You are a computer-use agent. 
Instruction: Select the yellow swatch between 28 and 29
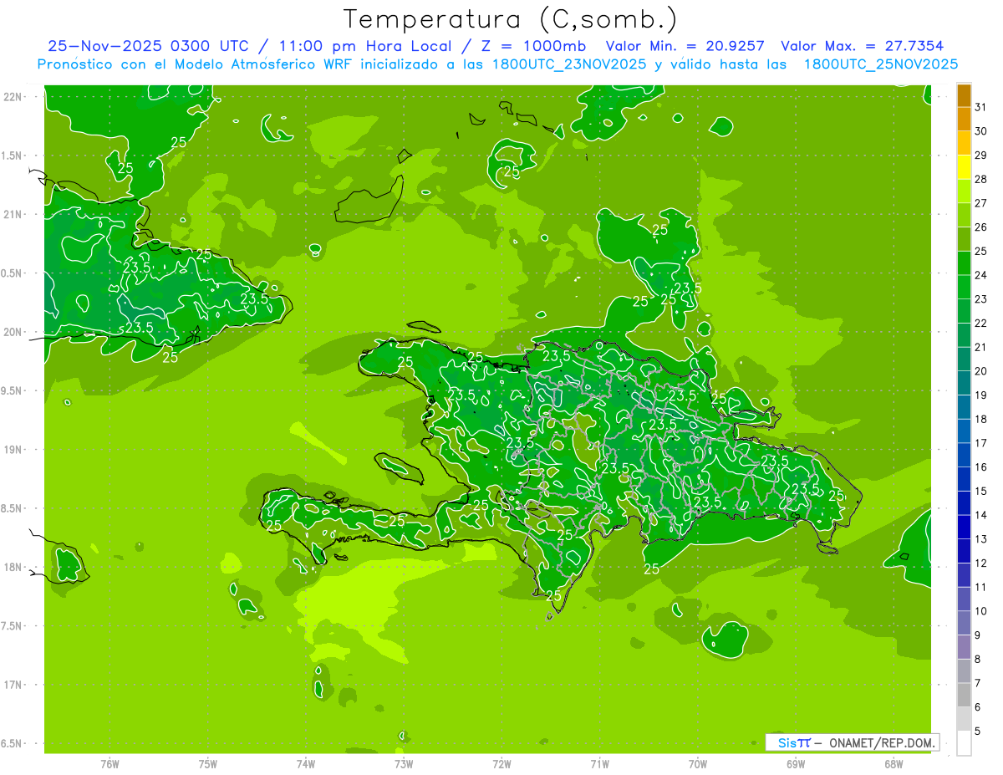click(x=964, y=167)
